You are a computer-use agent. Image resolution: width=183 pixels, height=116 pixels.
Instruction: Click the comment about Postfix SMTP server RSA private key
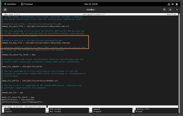(x=43, y=31)
